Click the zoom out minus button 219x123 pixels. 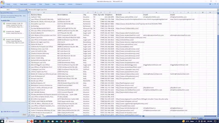pyautogui.click(x=204, y=118)
